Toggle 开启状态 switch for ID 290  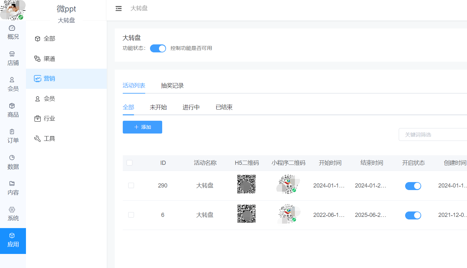pyautogui.click(x=413, y=186)
